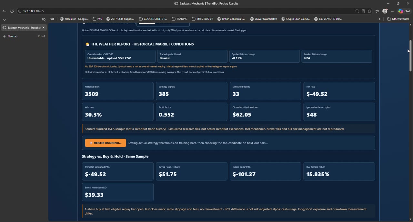Select the Buy & Hold 1 share $51.75
This screenshot has height=222, width=413.
point(167,174)
